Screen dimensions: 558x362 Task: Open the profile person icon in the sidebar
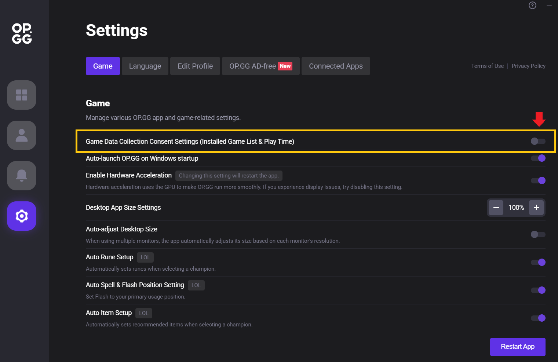point(22,135)
